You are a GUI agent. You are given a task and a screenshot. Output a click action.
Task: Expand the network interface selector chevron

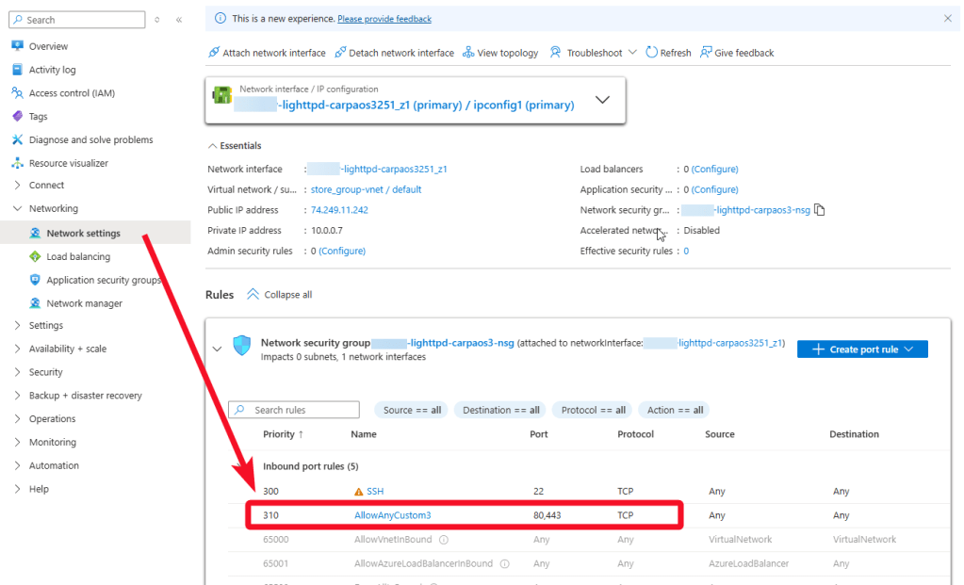[603, 100]
